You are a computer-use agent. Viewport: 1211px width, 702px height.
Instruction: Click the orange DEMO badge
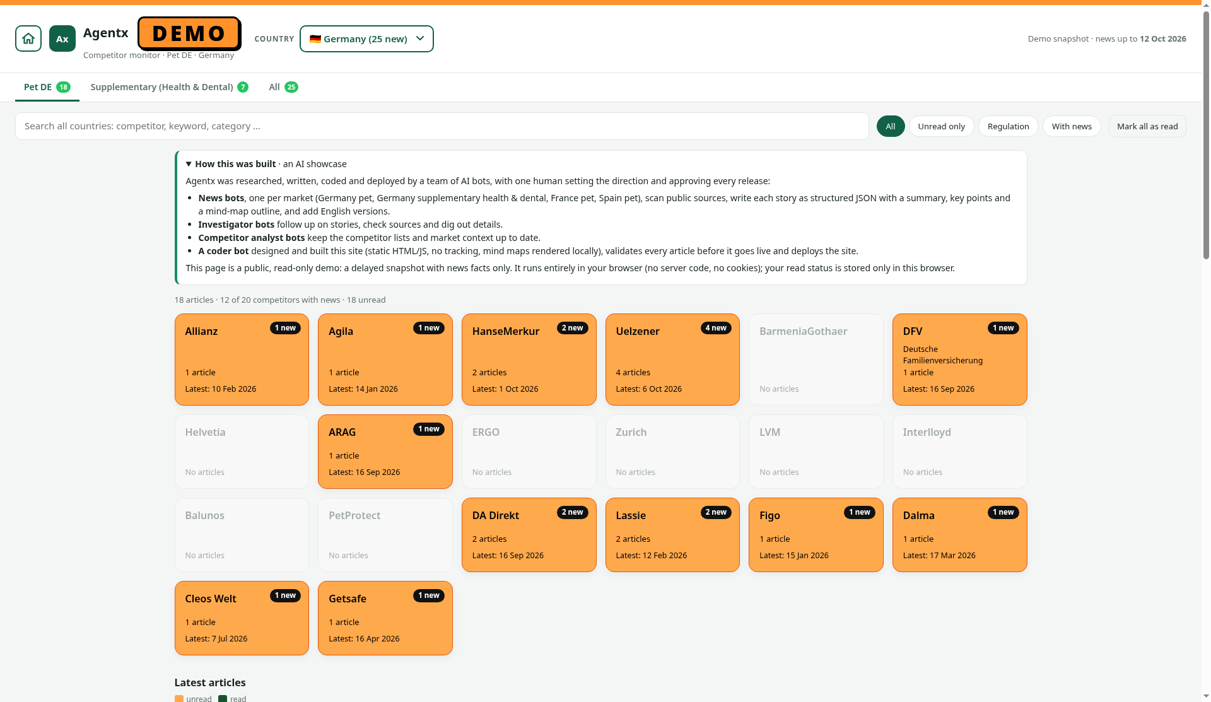click(189, 33)
